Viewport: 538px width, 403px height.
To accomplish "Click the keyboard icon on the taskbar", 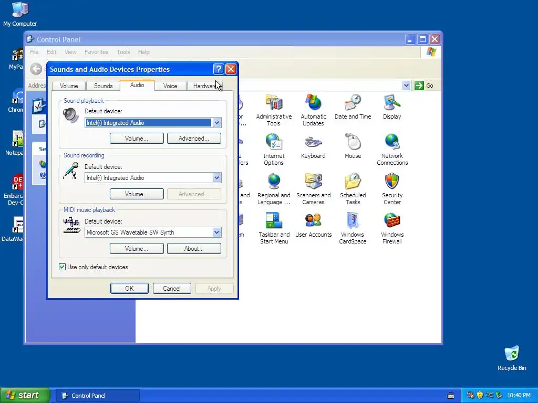I will [x=451, y=396].
